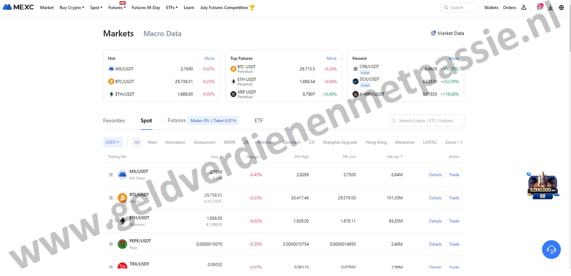Expand the Zones category dropdown
Image resolution: width=571 pixels, height=276 pixels.
pyautogui.click(x=452, y=142)
